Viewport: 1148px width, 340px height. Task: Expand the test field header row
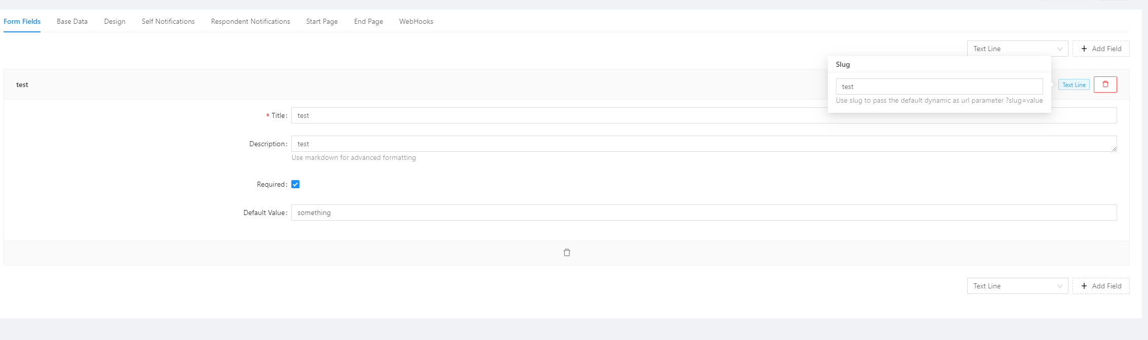pyautogui.click(x=203, y=84)
